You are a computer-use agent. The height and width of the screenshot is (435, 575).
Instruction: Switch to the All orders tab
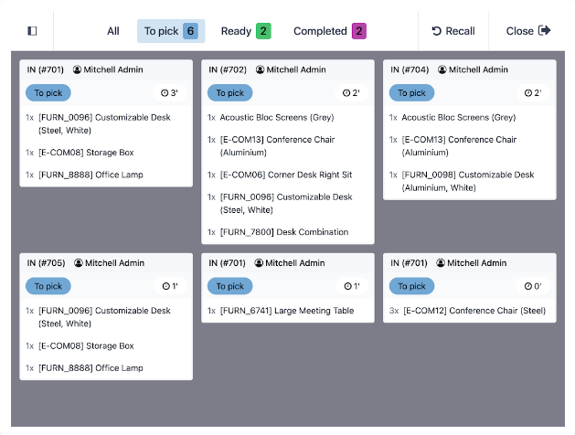(113, 31)
